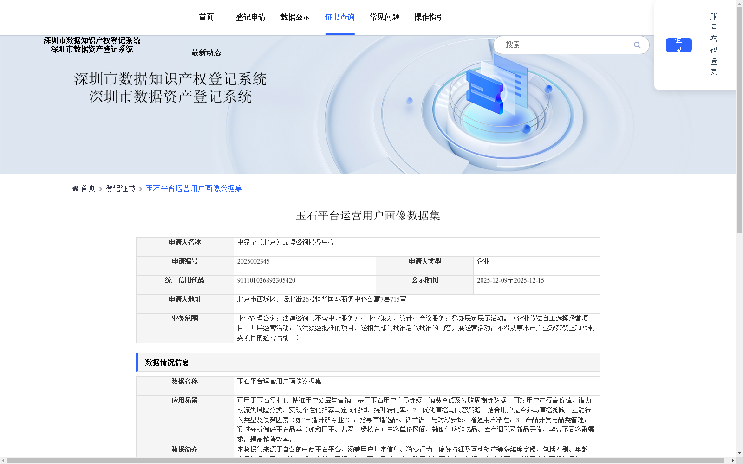Click the 账号密码登录 link
Image resolution: width=743 pixels, height=464 pixels.
(x=714, y=45)
